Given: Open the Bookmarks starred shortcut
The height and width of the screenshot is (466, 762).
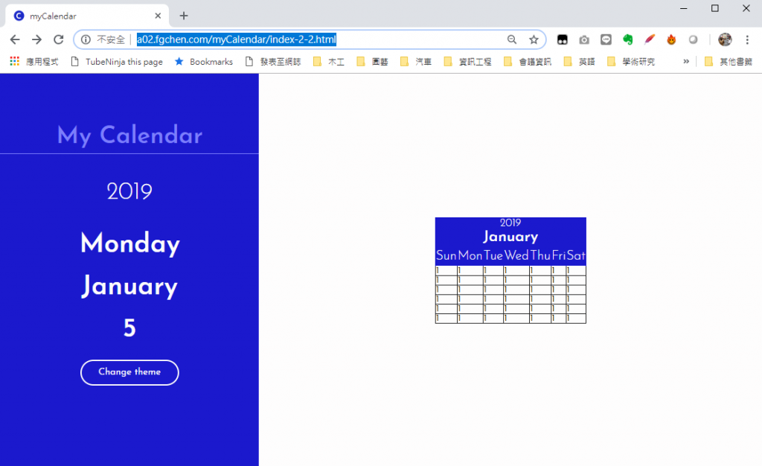Looking at the screenshot, I should 204,62.
